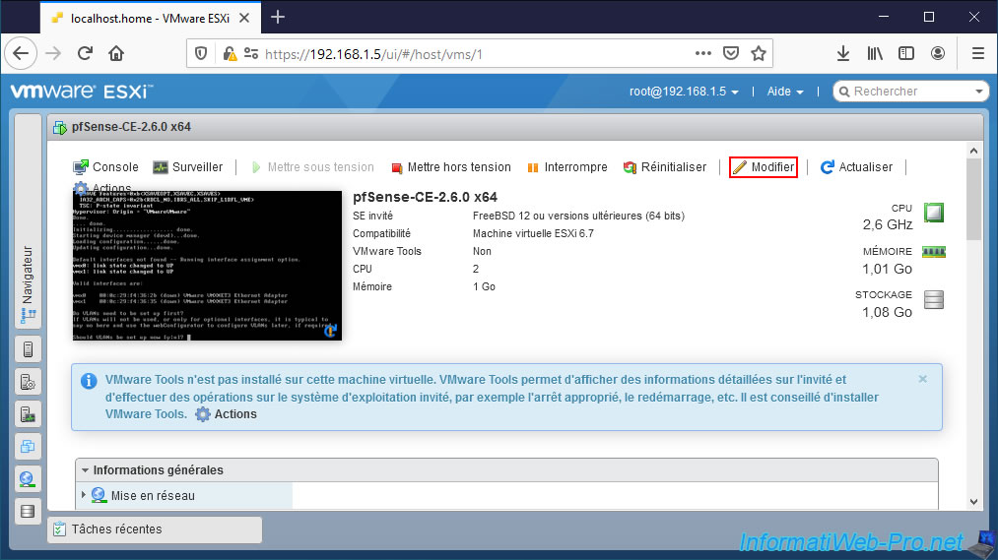Click Modifier to edit VM settings
This screenshot has height=560, width=998.
coord(764,167)
